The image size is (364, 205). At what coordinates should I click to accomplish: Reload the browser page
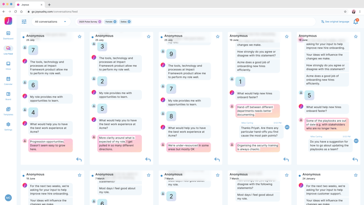tap(15, 12)
